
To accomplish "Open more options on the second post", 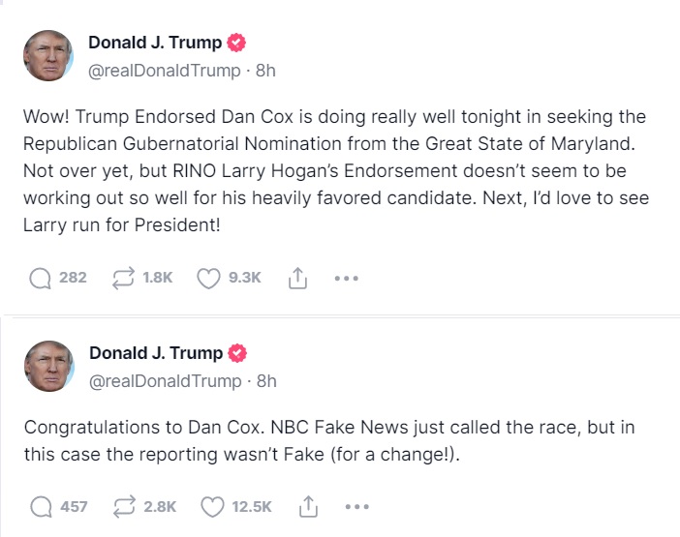I will click(357, 506).
